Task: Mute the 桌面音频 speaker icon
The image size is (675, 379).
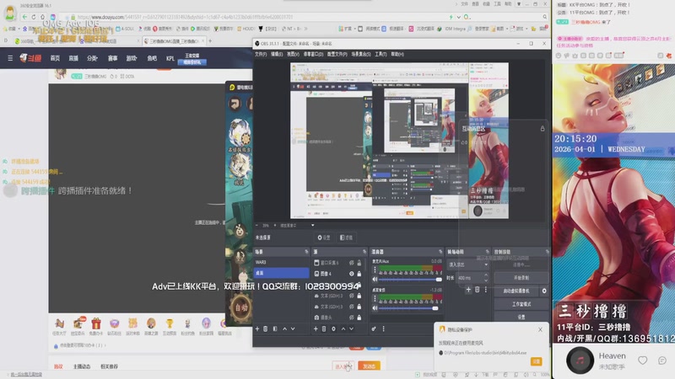Action: pos(375,307)
